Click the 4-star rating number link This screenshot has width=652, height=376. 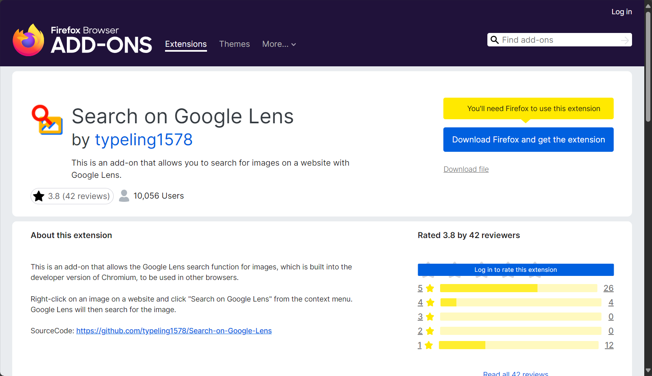[x=420, y=302]
